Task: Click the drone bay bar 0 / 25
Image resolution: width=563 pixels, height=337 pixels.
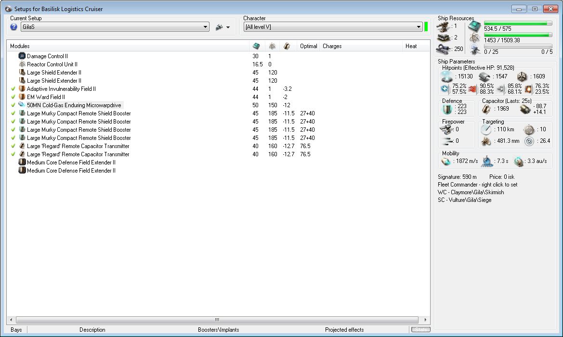Action: pos(518,46)
